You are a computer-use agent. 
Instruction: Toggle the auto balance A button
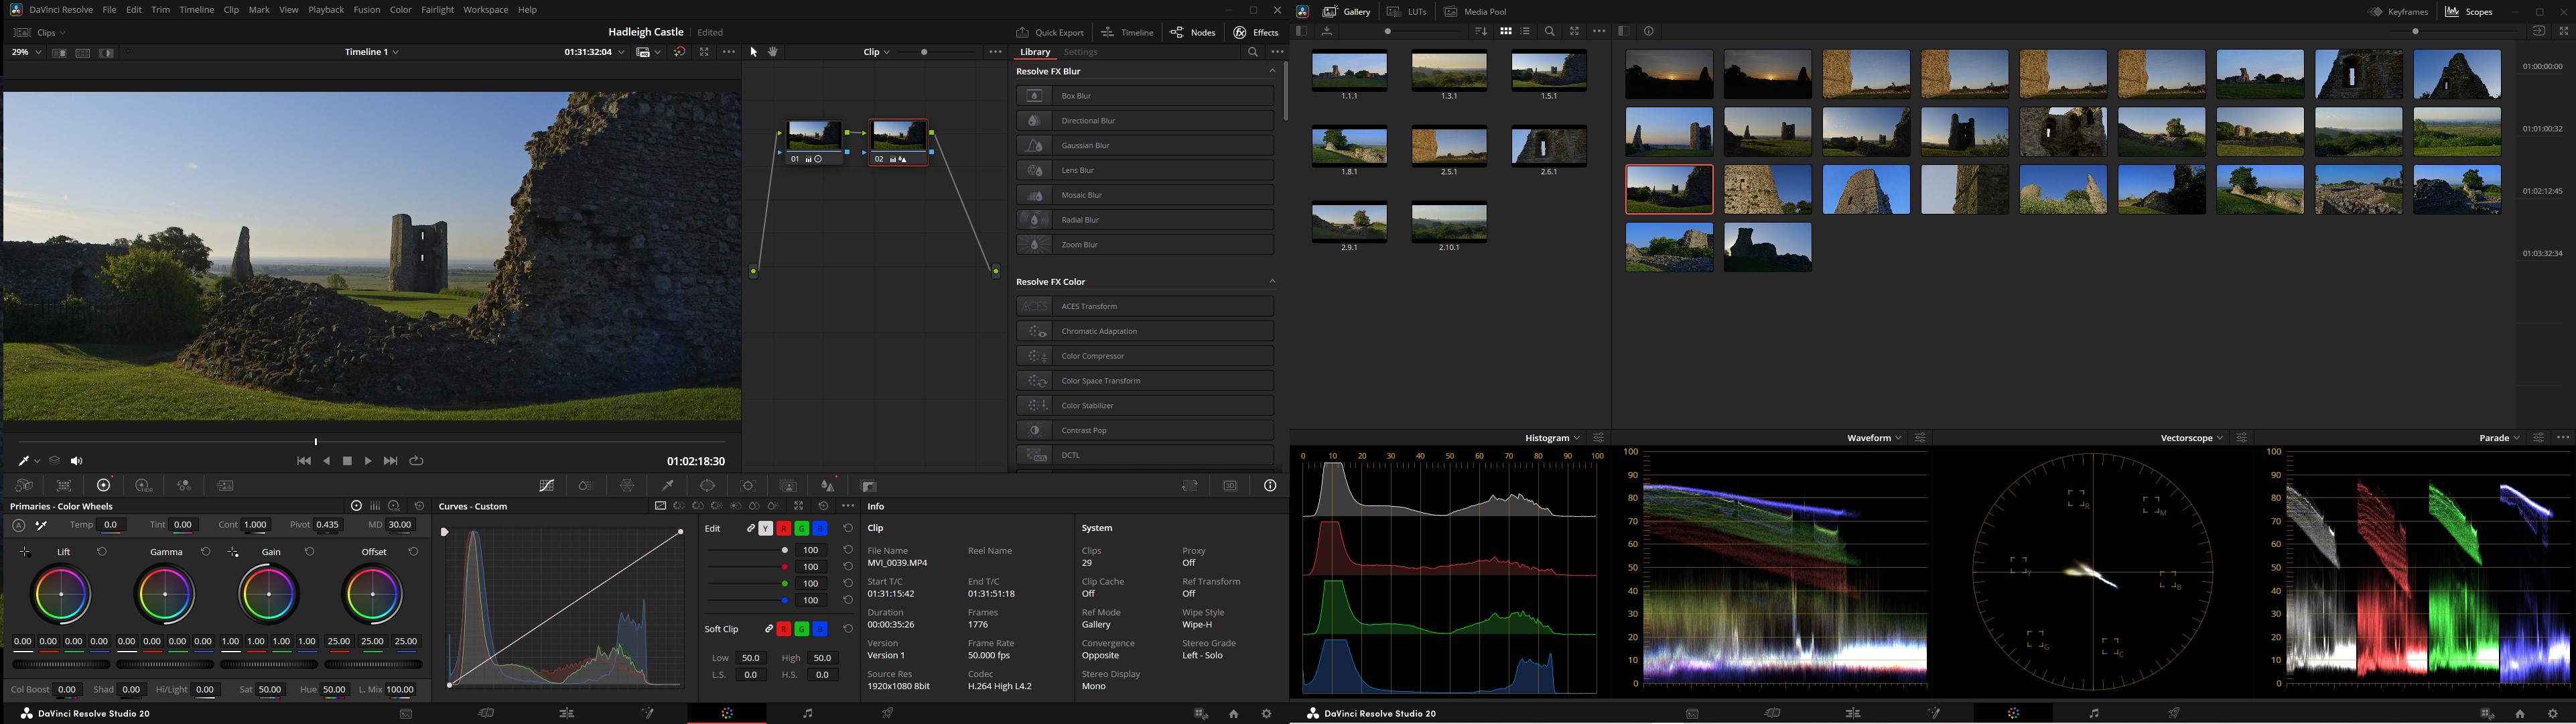coord(18,525)
